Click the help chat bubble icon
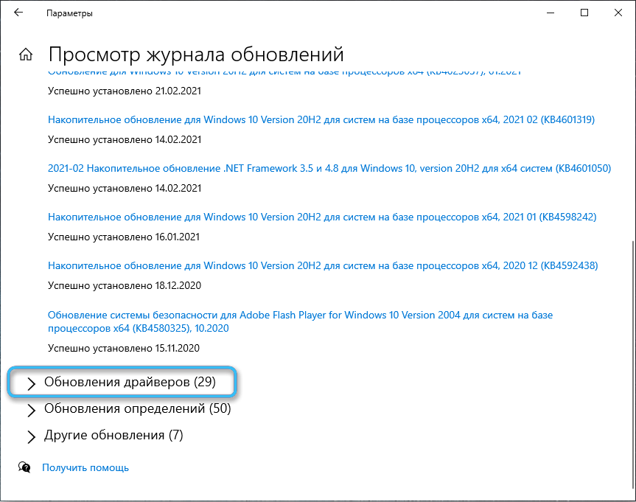Image resolution: width=636 pixels, height=502 pixels. click(25, 467)
